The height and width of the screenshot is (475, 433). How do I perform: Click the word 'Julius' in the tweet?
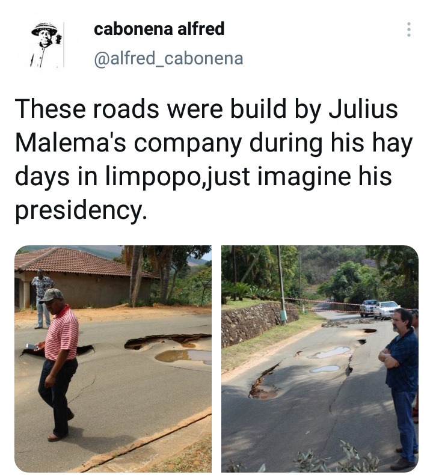364,109
